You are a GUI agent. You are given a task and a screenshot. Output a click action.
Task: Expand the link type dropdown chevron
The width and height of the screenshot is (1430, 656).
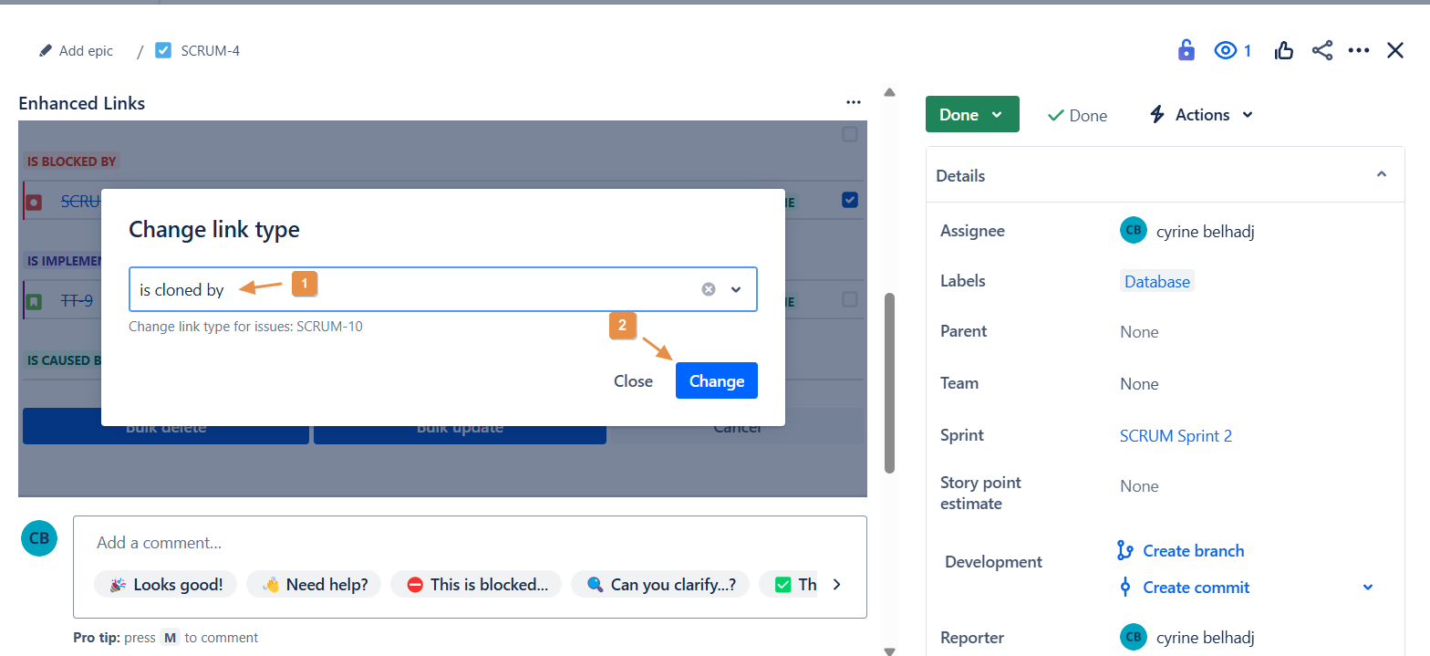coord(737,289)
